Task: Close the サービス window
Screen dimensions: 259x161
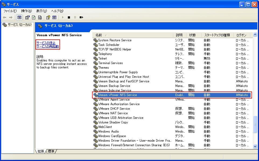Action: (254, 5)
